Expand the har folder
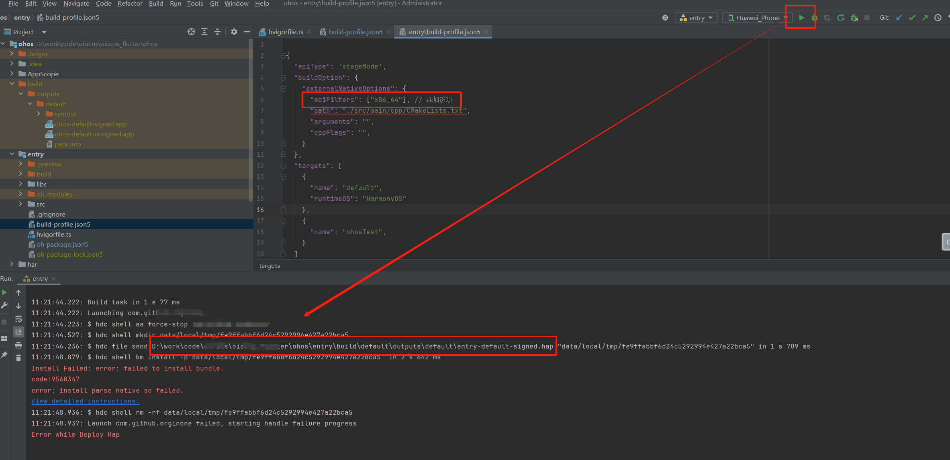Image resolution: width=950 pixels, height=460 pixels. coord(12,264)
